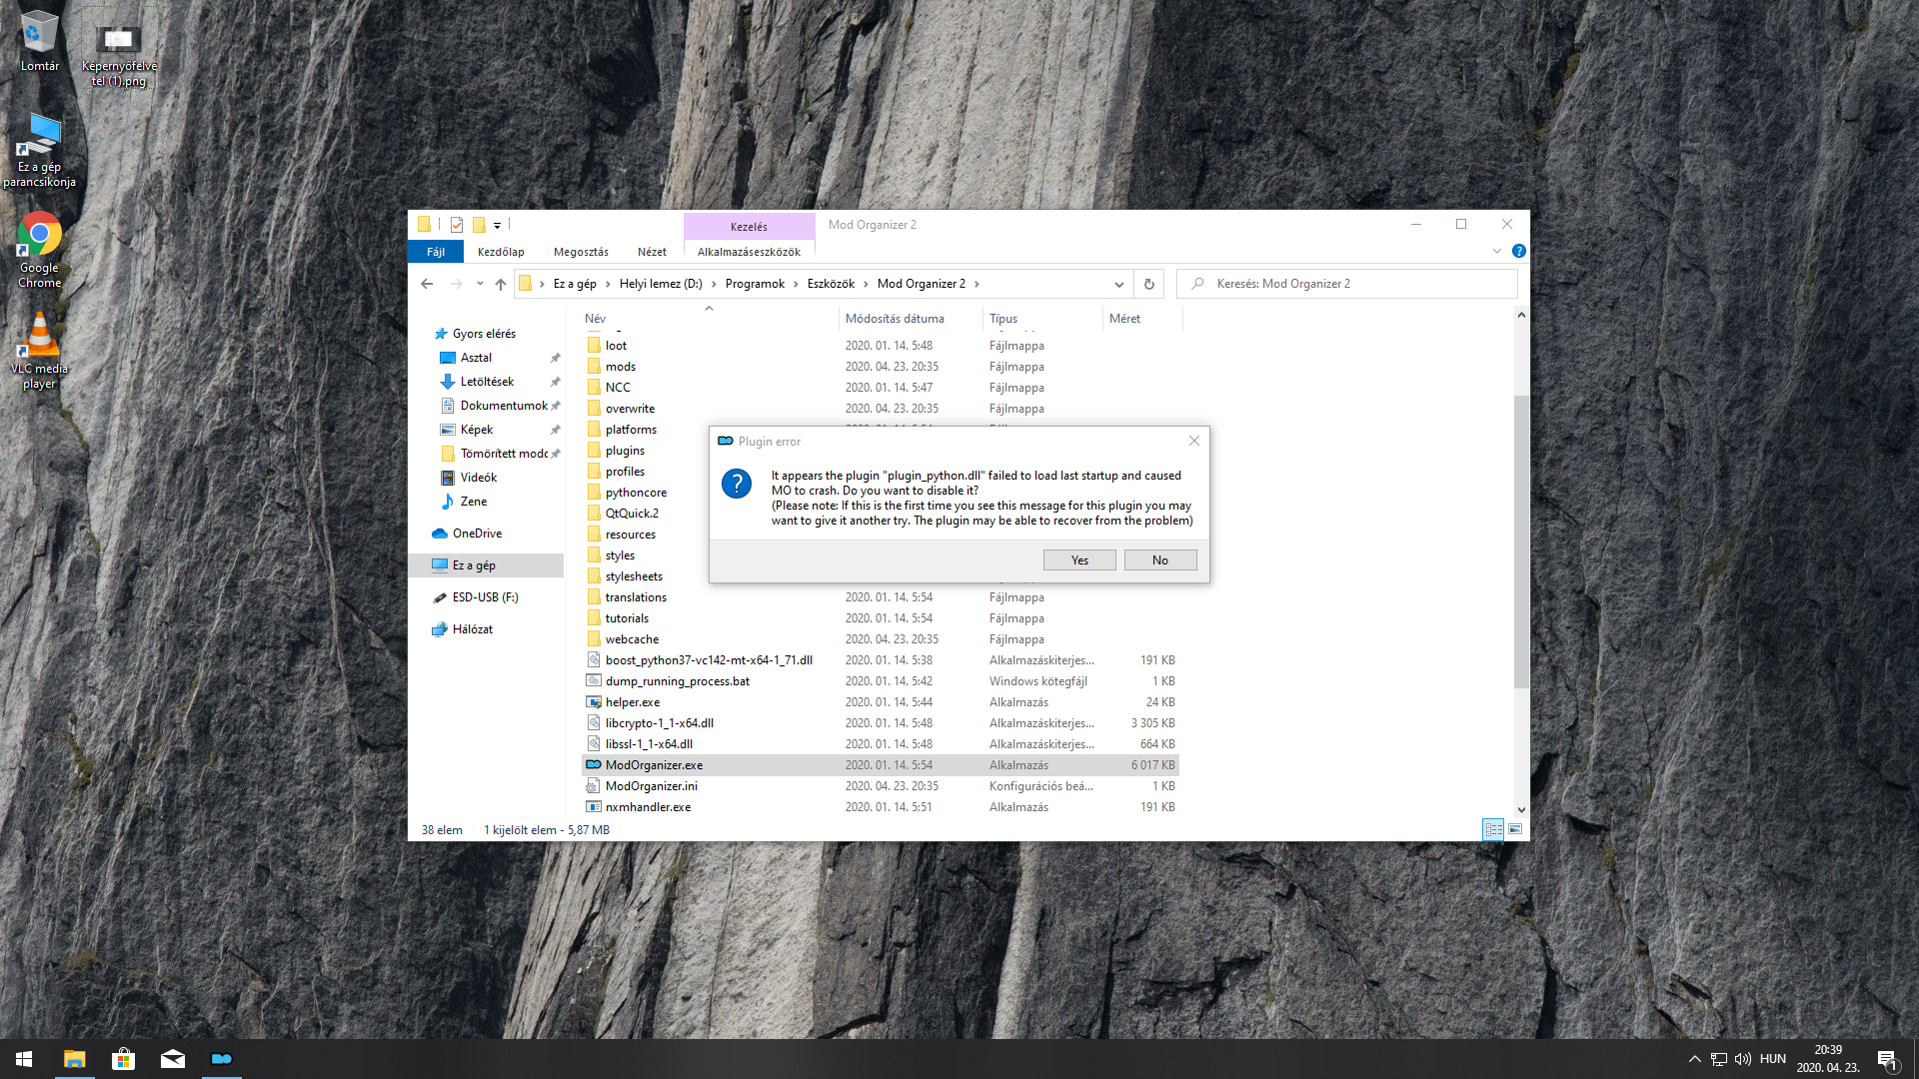Screen dimensions: 1919x1079
Task: Expand the chevron after Ez a gép breadcrumb
Action: tap(608, 284)
